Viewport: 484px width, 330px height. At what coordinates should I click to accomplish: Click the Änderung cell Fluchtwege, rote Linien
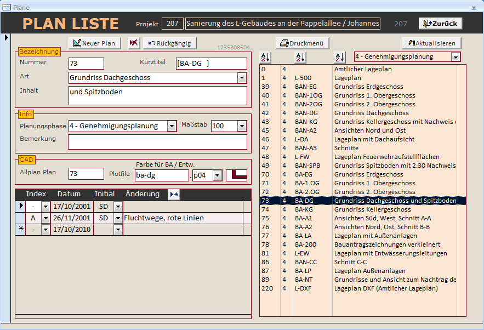pos(183,218)
